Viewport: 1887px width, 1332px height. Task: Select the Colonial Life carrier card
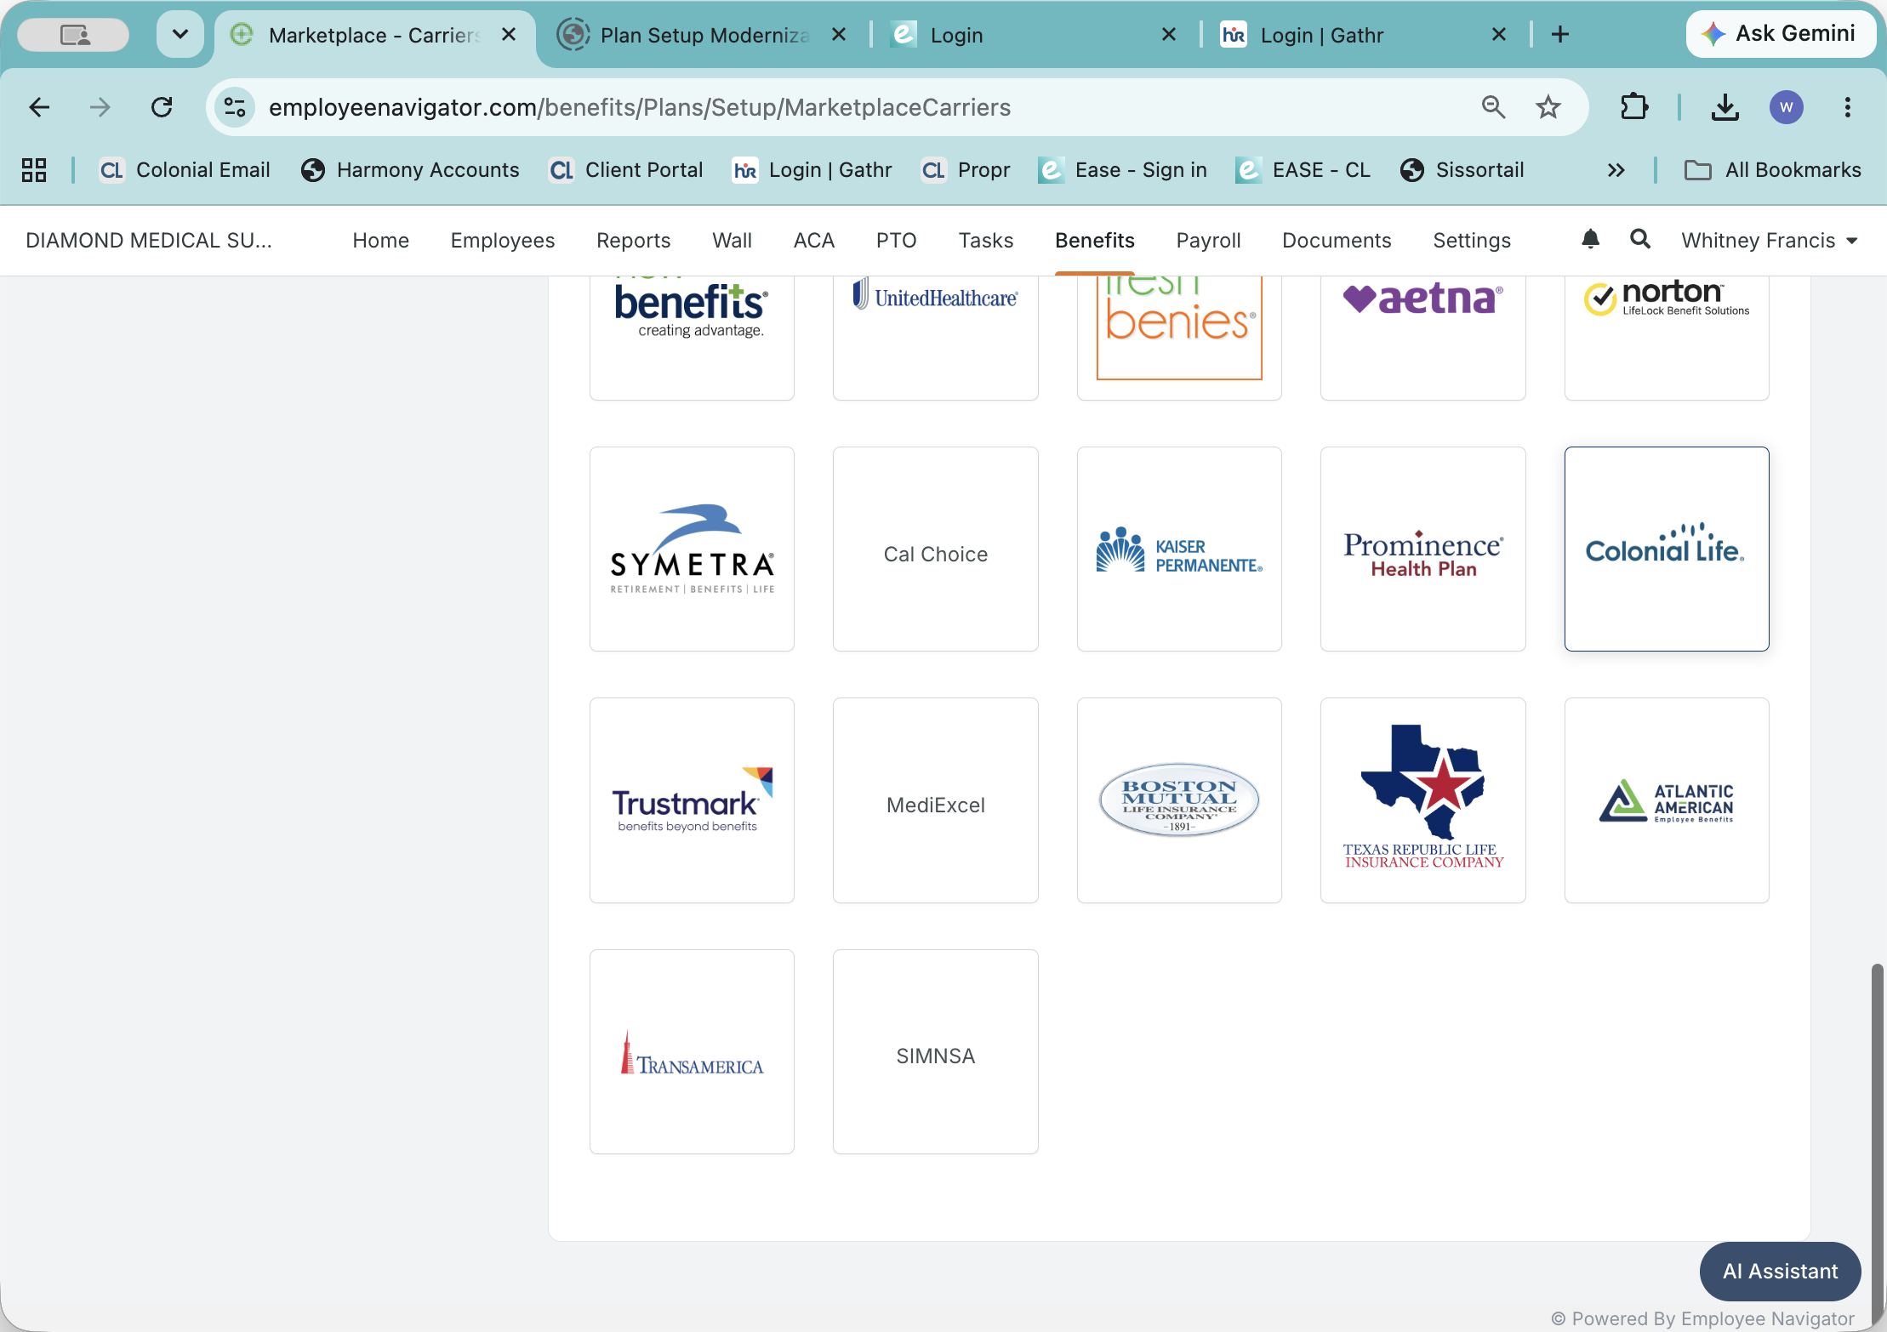(x=1667, y=549)
